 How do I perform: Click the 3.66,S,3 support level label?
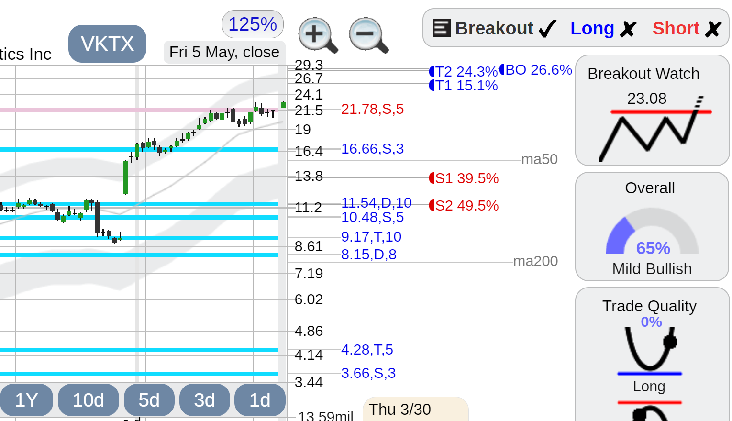[x=368, y=373]
